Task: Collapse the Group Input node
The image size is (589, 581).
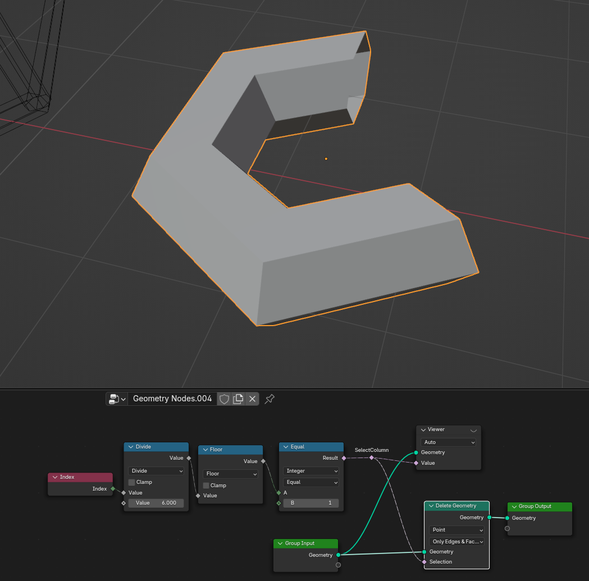Action: [280, 543]
